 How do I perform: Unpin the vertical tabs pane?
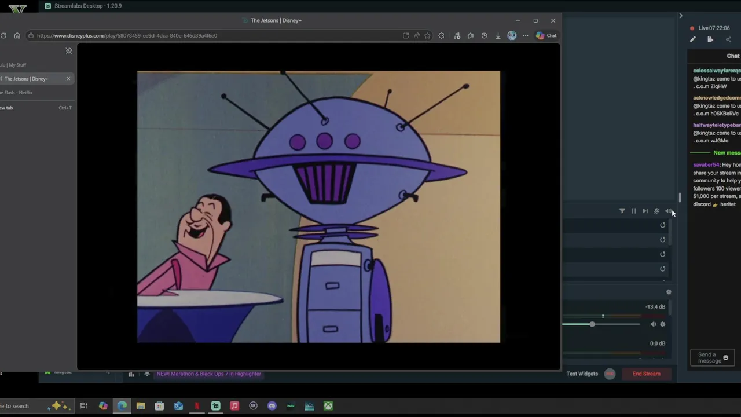pyautogui.click(x=69, y=51)
